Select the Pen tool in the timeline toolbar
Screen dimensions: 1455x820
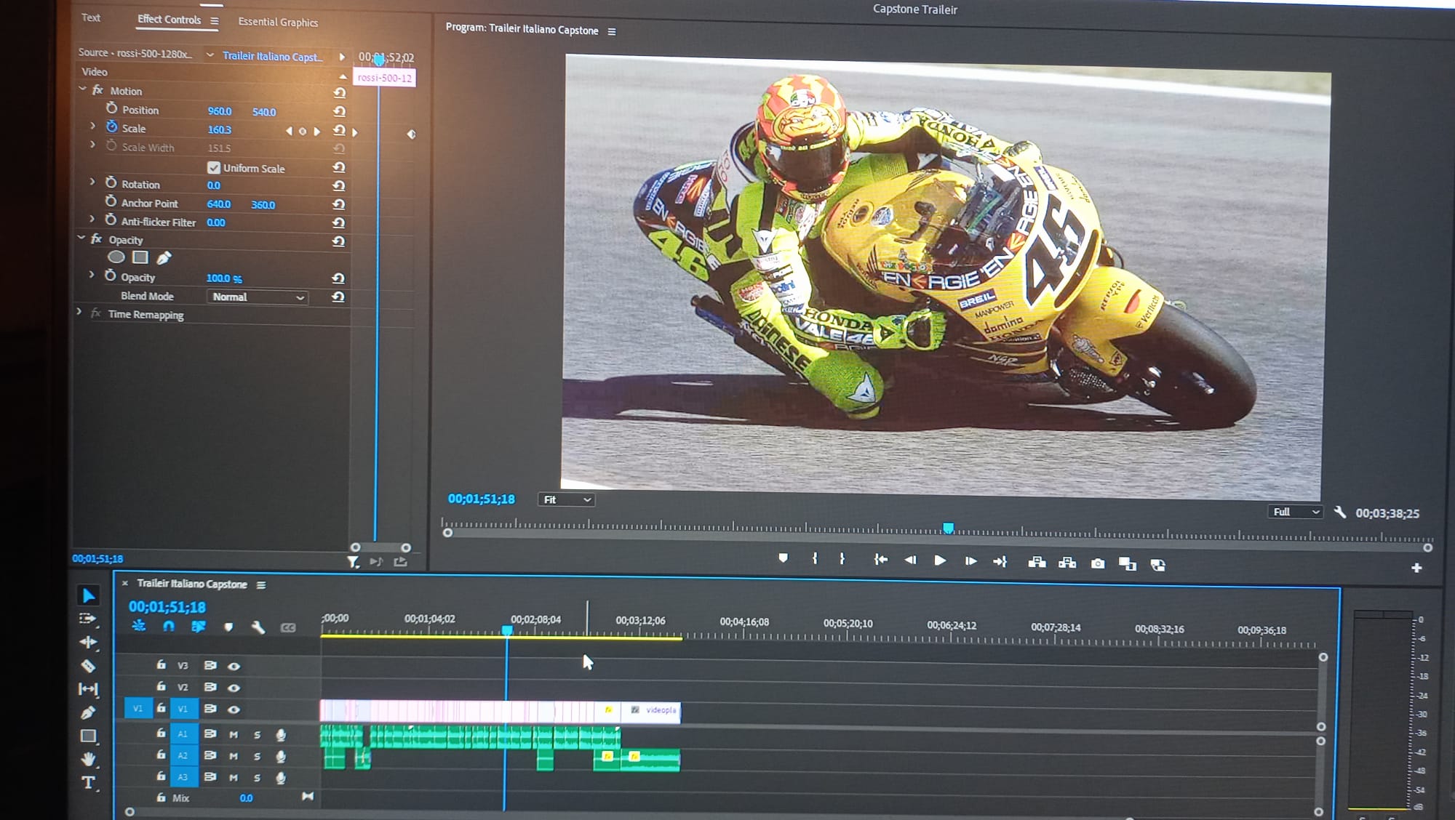pyautogui.click(x=88, y=712)
